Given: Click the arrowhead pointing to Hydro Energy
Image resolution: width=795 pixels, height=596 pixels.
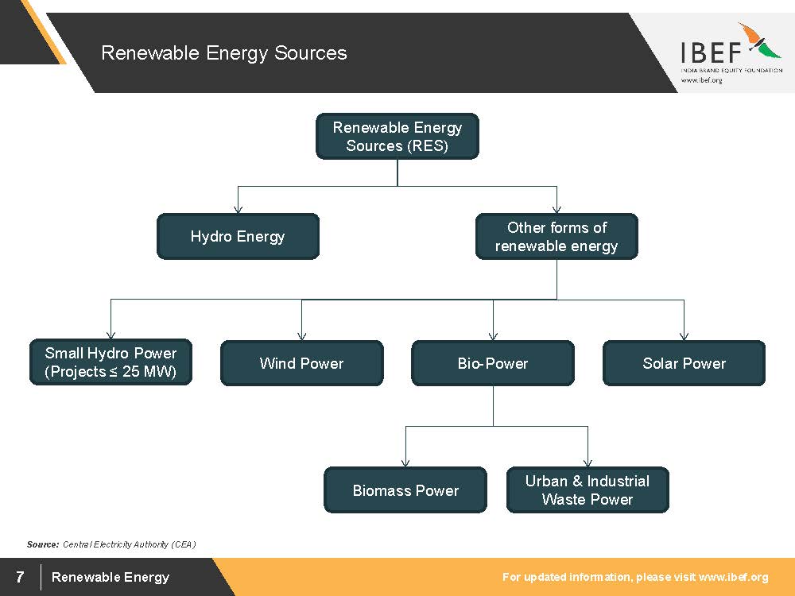Looking at the screenshot, I should (x=238, y=208).
